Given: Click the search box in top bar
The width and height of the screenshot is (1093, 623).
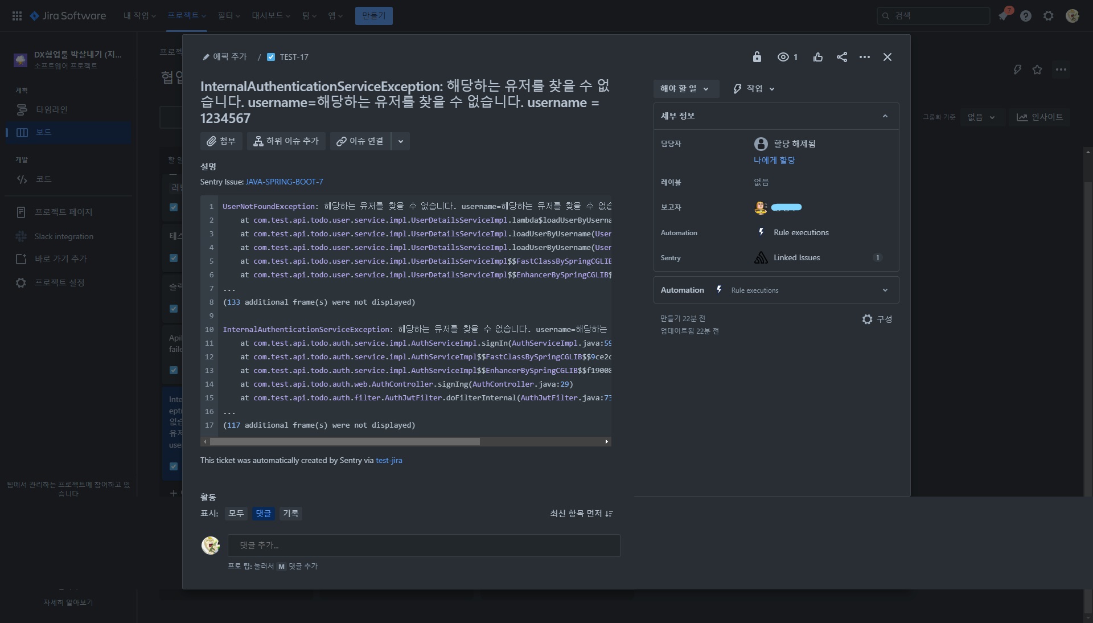Looking at the screenshot, I should (x=934, y=16).
